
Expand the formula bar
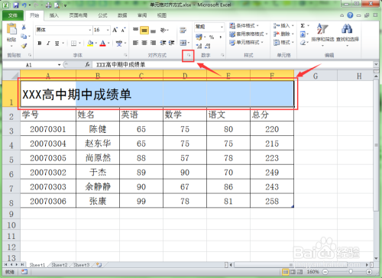(376, 64)
